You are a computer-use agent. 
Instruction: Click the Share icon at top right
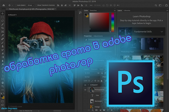tap(166, 5)
